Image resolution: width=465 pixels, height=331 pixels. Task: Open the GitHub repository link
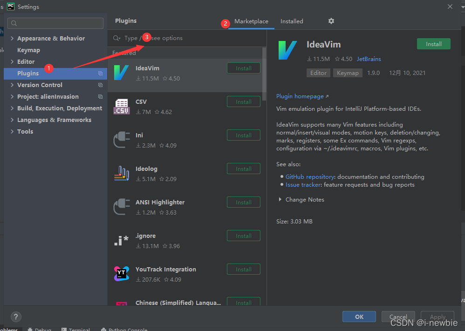(x=310, y=176)
